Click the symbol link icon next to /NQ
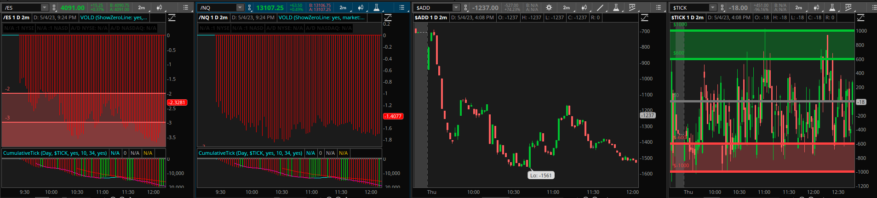The height and width of the screenshot is (198, 877). point(250,7)
